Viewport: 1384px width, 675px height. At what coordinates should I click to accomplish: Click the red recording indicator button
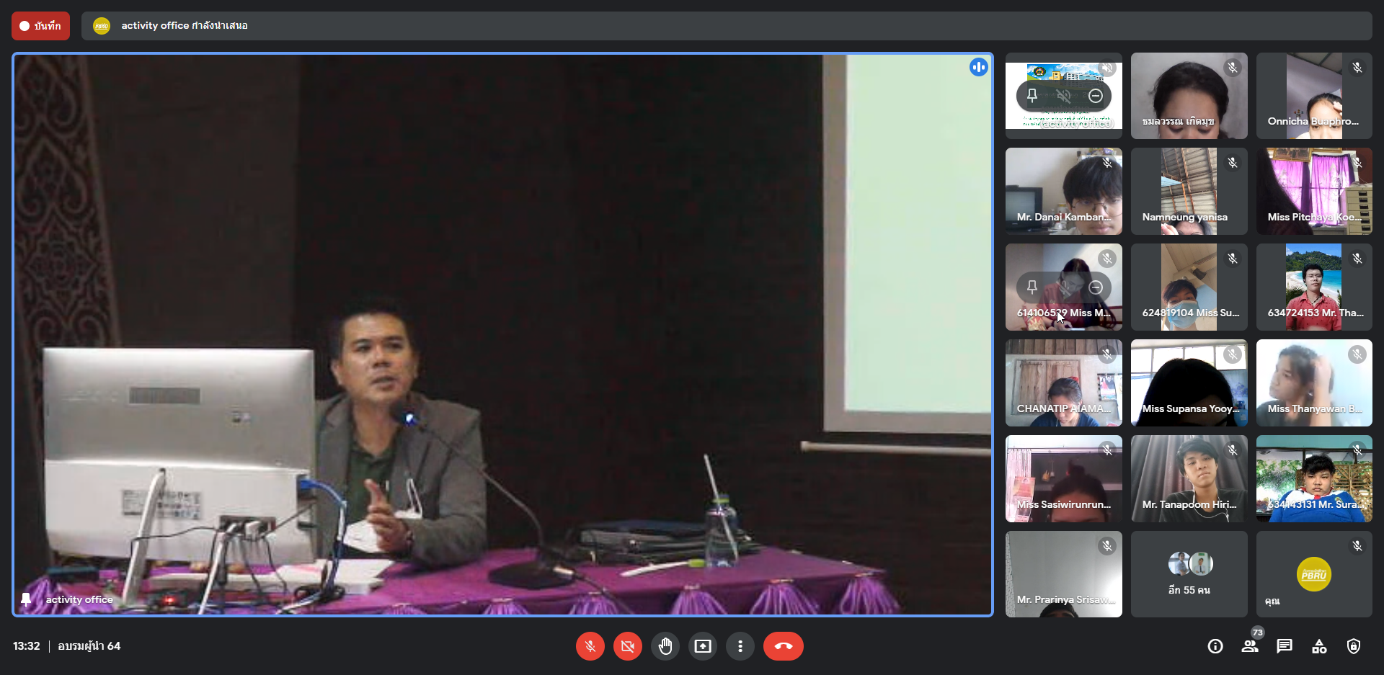pyautogui.click(x=40, y=26)
